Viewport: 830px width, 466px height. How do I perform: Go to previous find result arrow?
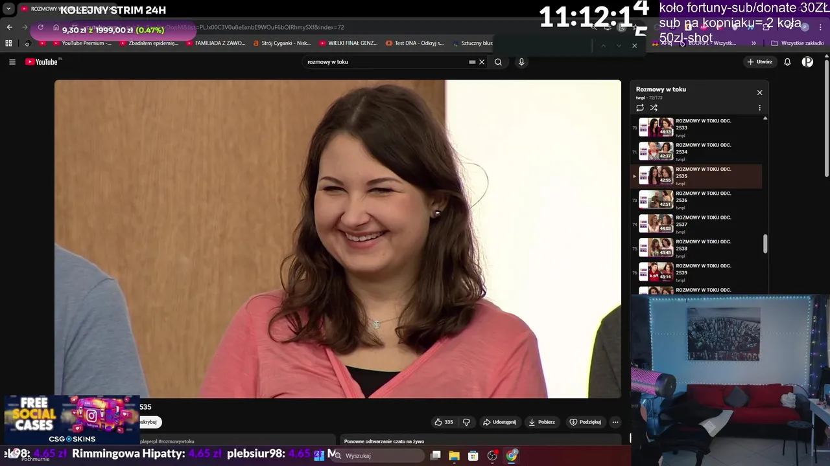pos(603,45)
